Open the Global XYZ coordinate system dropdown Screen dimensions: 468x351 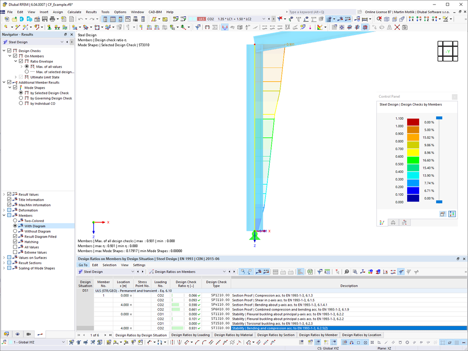point(63,342)
